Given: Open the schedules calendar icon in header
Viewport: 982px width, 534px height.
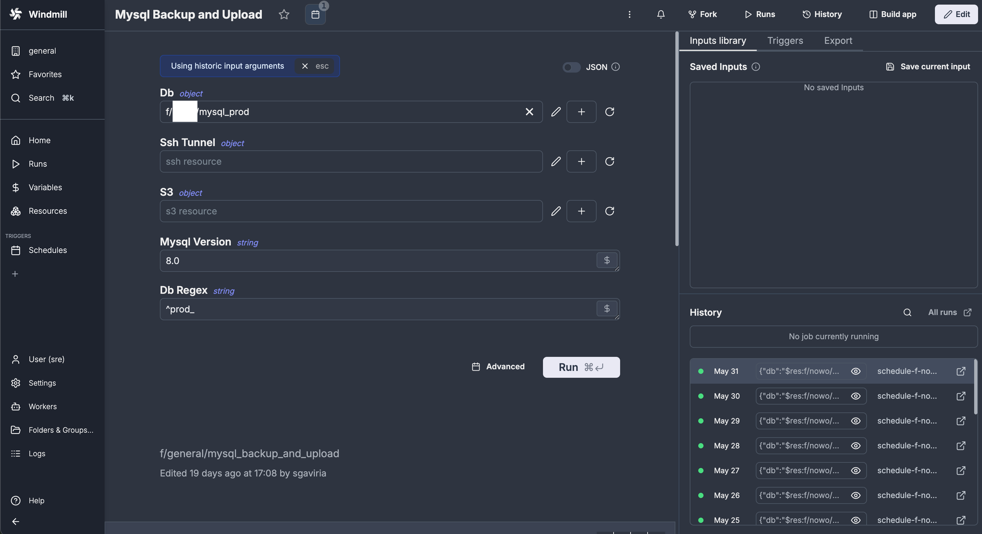Looking at the screenshot, I should 315,15.
